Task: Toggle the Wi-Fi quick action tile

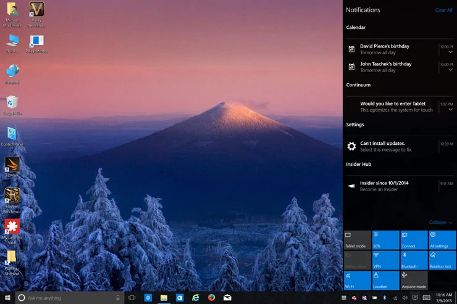Action: tap(358, 281)
